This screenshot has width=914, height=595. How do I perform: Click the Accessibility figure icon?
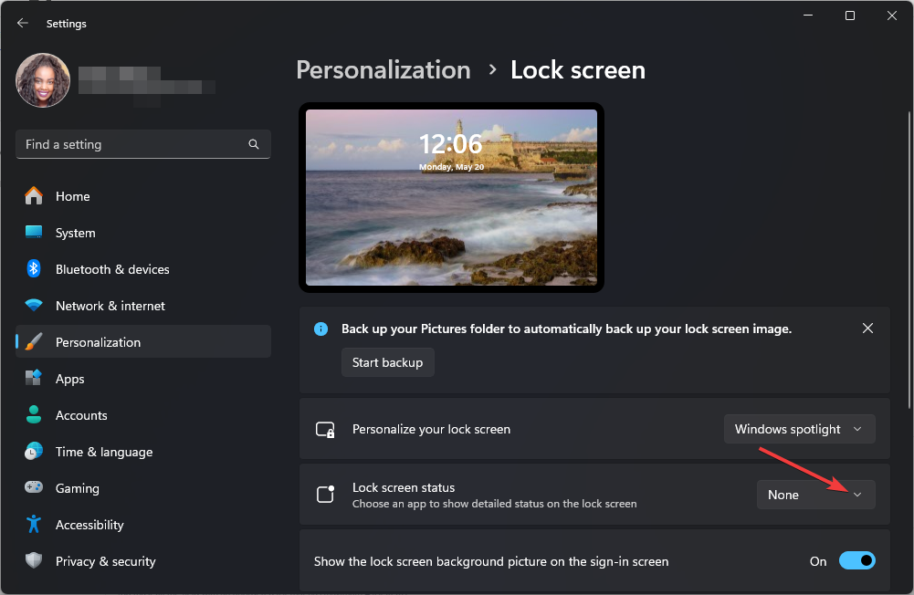click(34, 525)
